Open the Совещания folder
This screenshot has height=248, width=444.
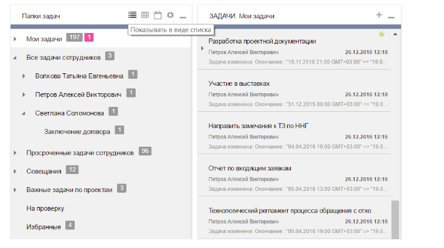click(x=44, y=172)
